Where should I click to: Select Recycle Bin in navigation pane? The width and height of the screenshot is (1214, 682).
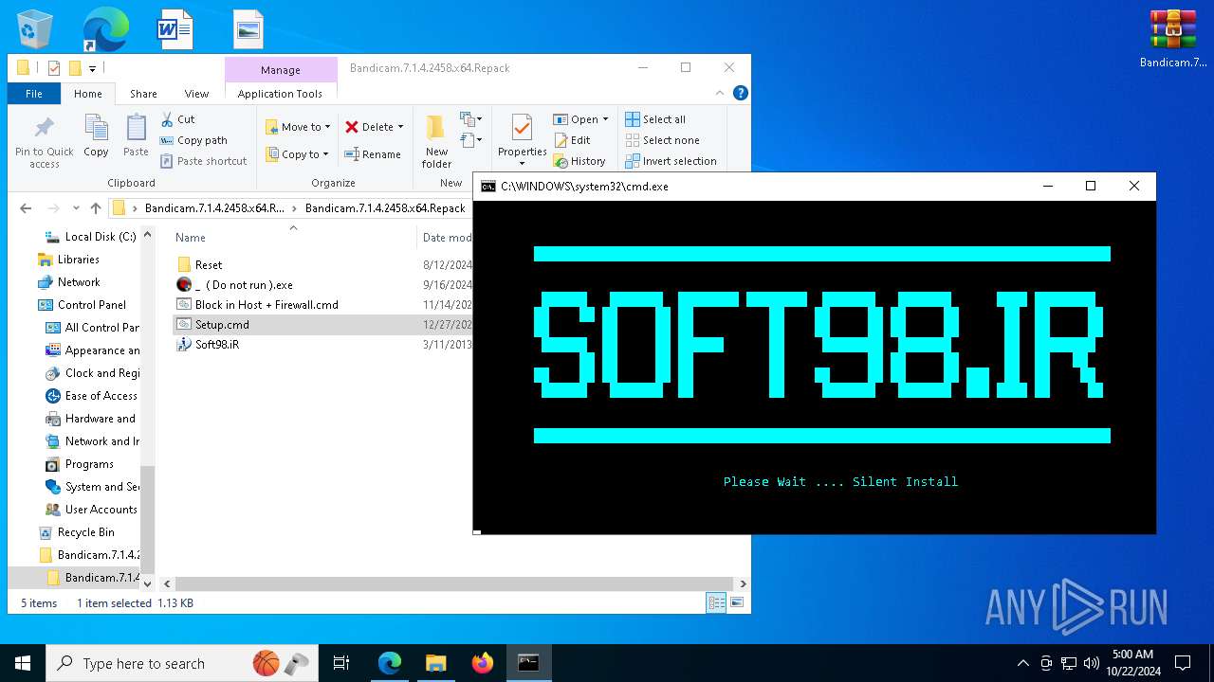[x=76, y=532]
